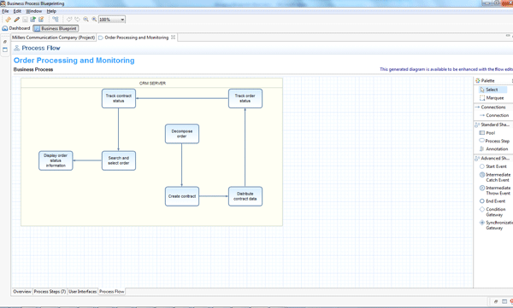Open the Edit menu
The height and width of the screenshot is (308, 513).
tap(17, 11)
